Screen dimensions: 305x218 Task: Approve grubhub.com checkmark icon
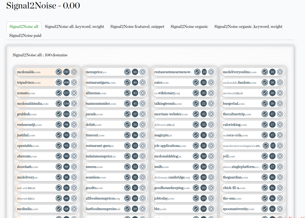coord(59,114)
